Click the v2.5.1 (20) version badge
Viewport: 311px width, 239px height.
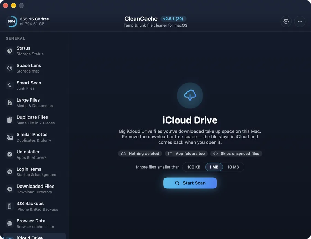point(173,19)
